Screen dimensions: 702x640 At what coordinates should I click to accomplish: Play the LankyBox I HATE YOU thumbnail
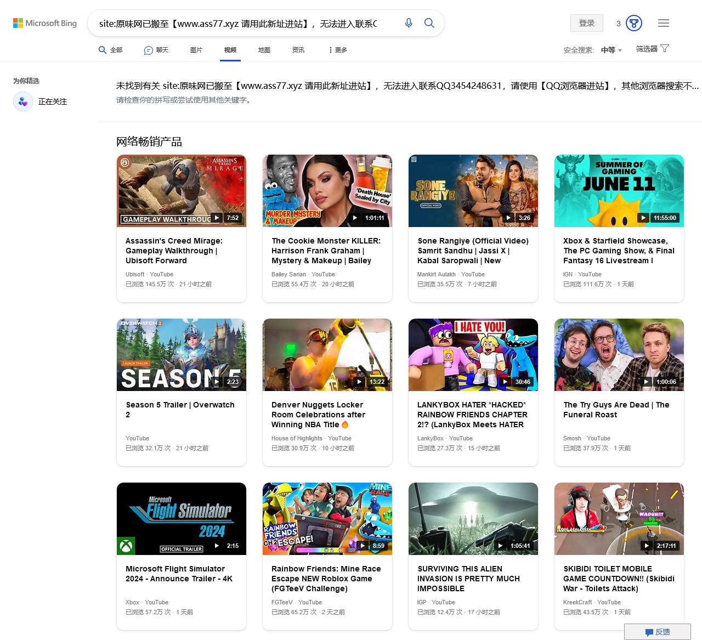point(473,355)
